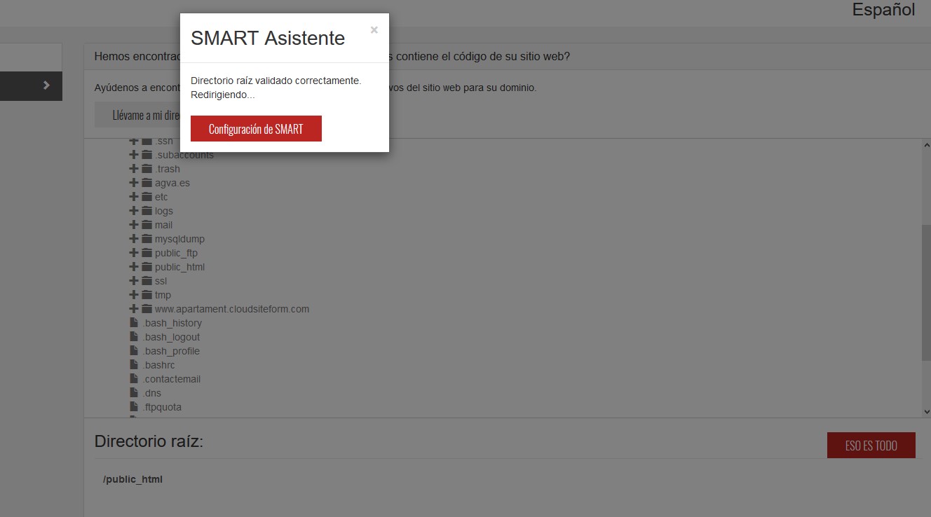The height and width of the screenshot is (517, 931).
Task: Click the .subaccounts folder icon
Action: (147, 155)
